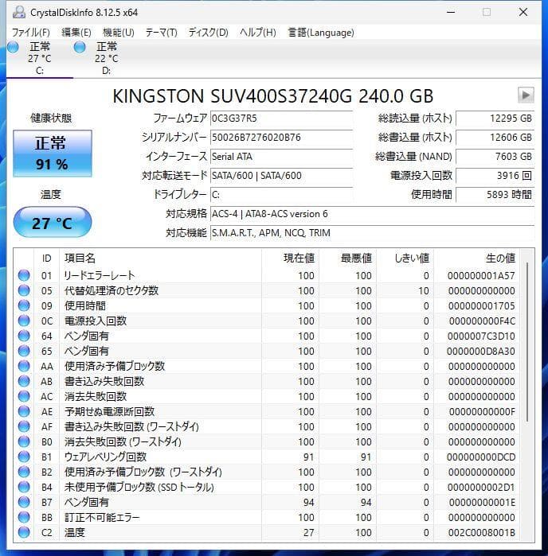Minimize the CrystalDiskInfo window
The image size is (548, 556).
point(451,13)
